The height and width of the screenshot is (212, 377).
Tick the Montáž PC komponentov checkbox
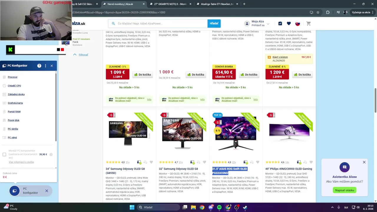4,154
